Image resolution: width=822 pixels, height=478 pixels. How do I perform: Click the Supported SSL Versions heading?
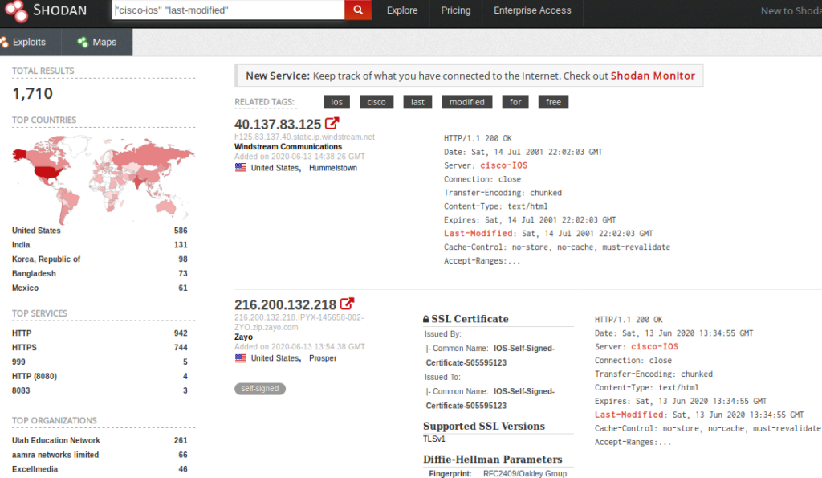tap(484, 426)
